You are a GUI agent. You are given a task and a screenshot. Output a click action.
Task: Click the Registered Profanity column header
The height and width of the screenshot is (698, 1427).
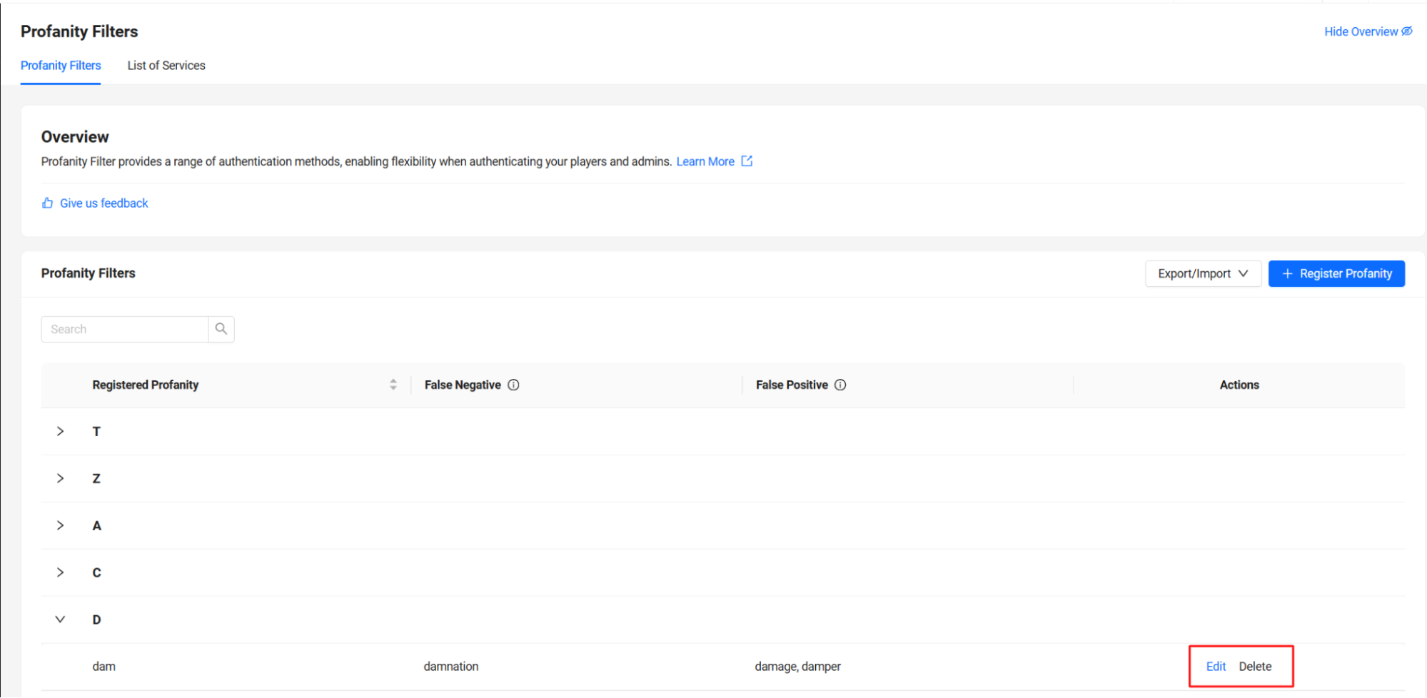(146, 385)
